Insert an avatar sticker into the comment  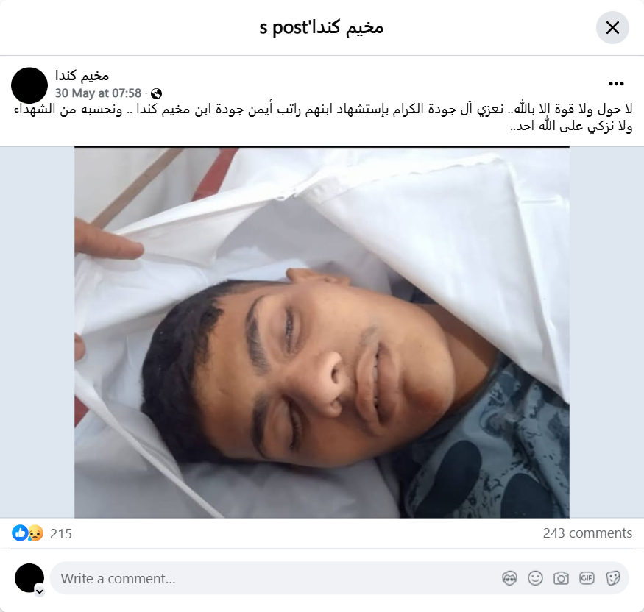click(x=510, y=578)
